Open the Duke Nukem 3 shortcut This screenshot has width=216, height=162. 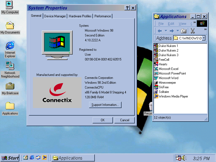166,55
